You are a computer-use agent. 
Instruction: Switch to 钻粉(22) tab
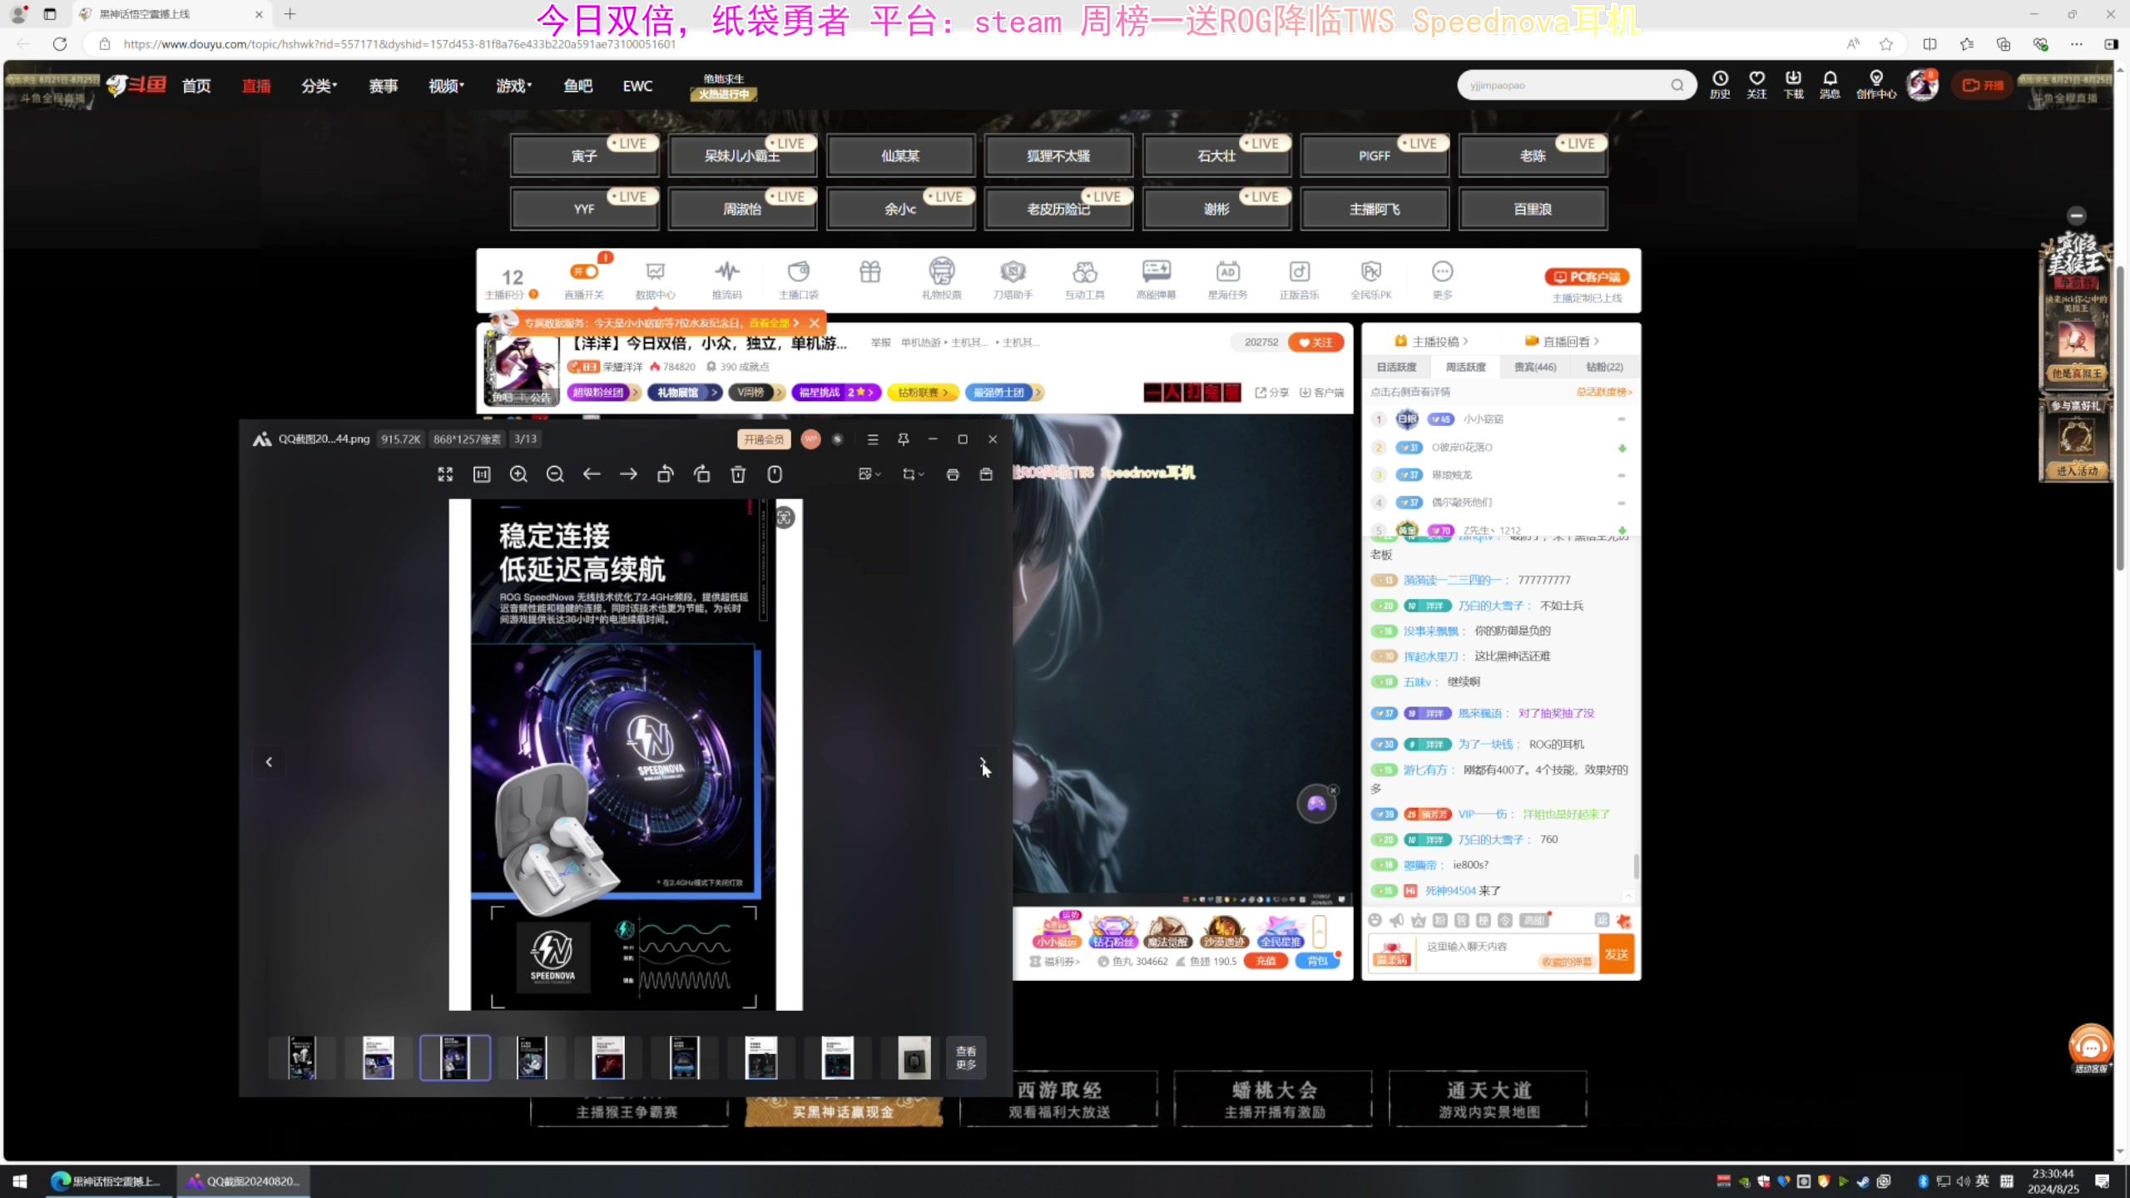pyautogui.click(x=1604, y=367)
